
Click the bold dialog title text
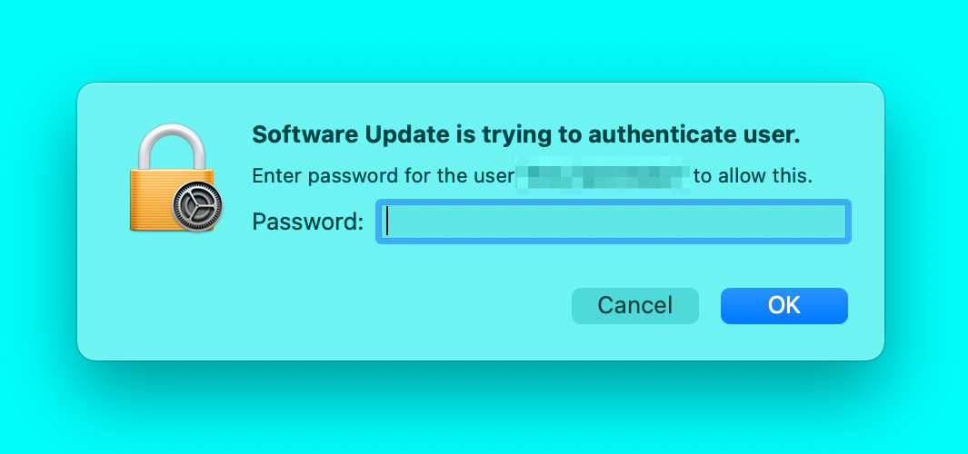click(526, 135)
